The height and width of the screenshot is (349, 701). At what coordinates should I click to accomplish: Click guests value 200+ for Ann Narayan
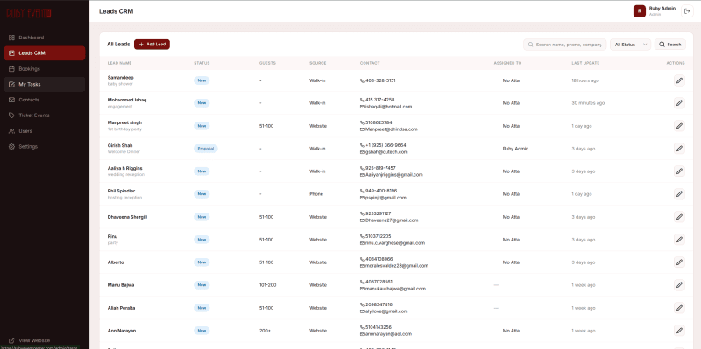(x=265, y=331)
